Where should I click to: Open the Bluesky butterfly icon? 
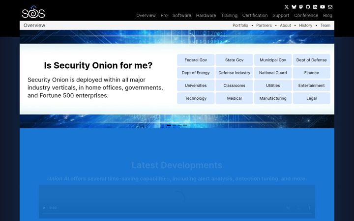[x=294, y=7]
